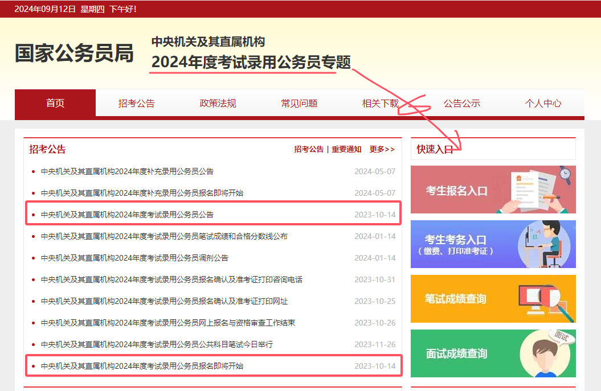Screen dimensions: 601x391
Task: Click the 更多>> link
Action: pos(382,149)
